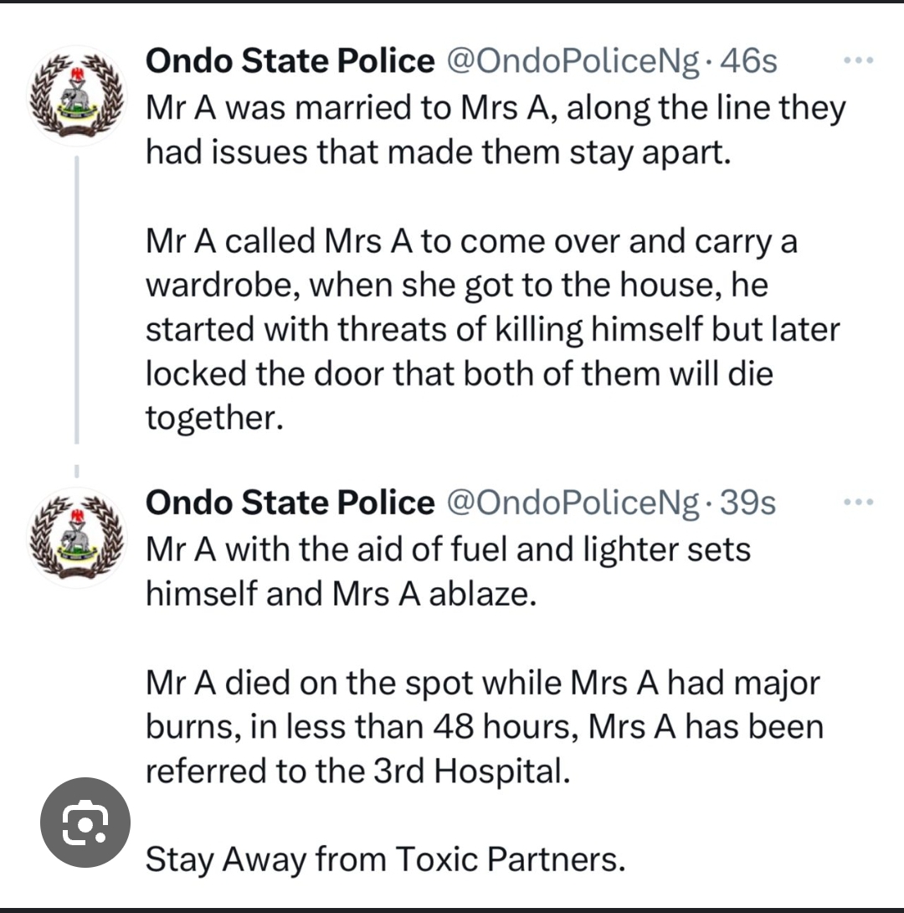Tap the text about fuel and lighter
This screenshot has width=904, height=913.
[448, 571]
